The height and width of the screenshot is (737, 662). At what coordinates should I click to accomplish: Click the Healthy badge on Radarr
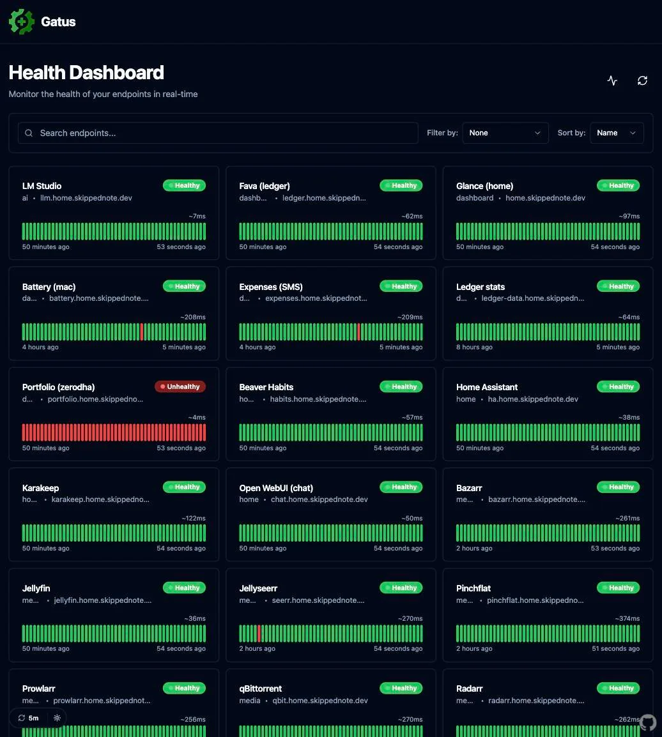[619, 688]
